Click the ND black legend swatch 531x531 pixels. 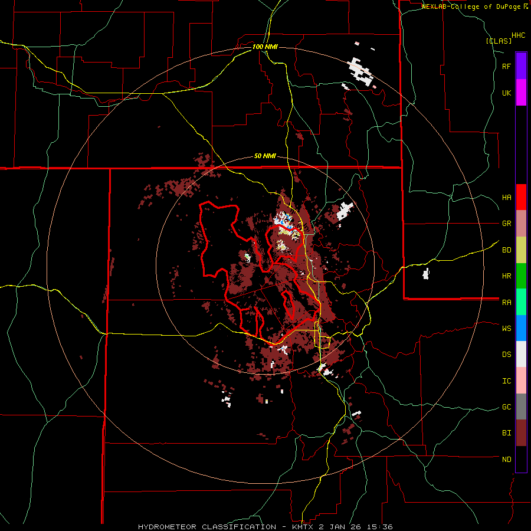point(521,459)
